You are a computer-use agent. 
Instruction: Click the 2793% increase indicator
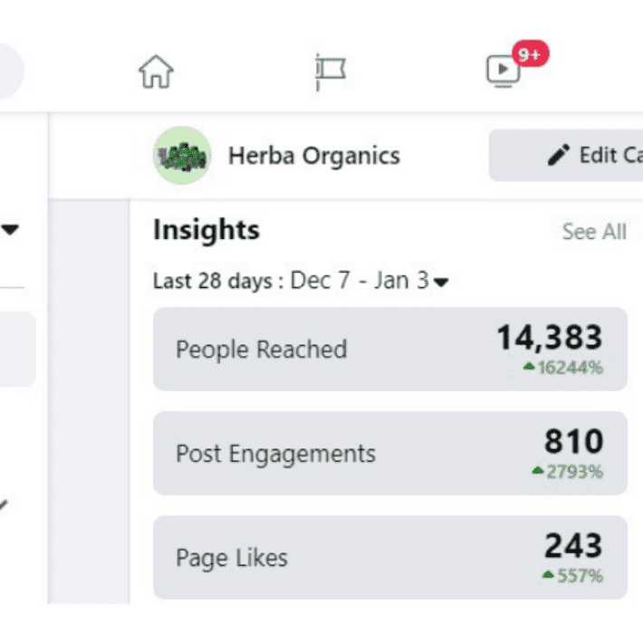point(568,472)
